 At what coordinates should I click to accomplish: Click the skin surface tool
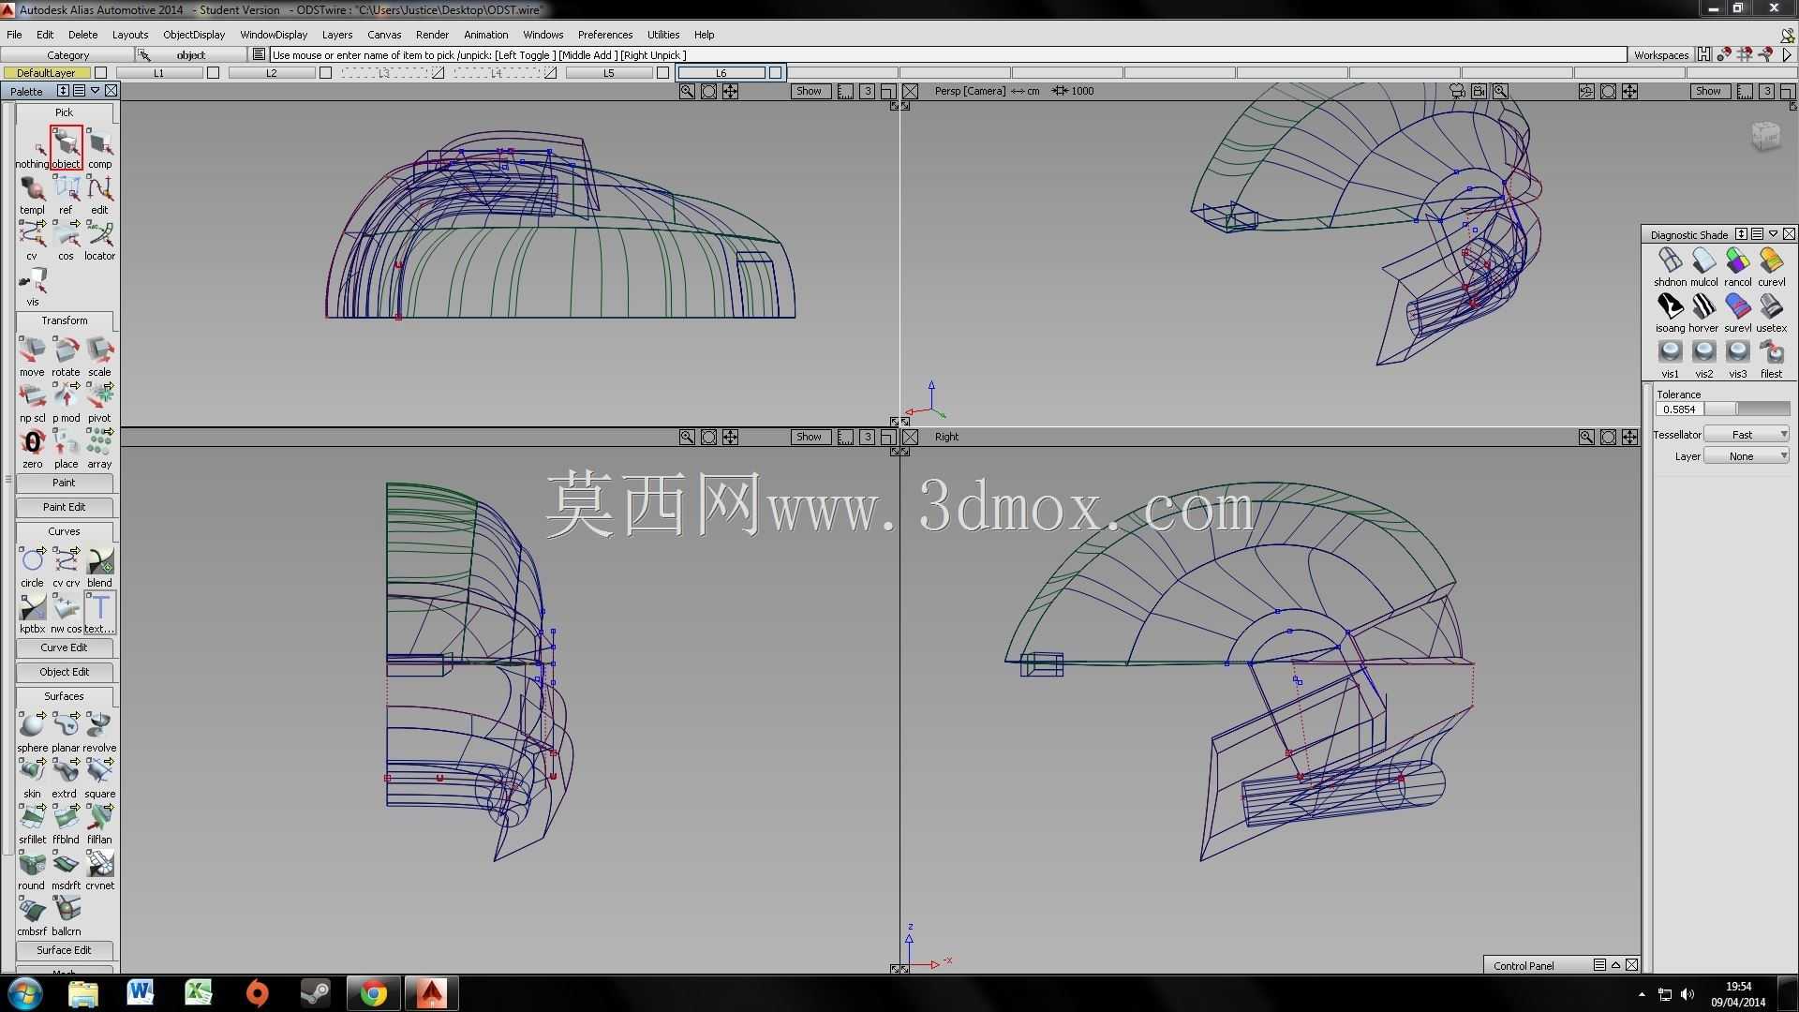click(x=32, y=778)
